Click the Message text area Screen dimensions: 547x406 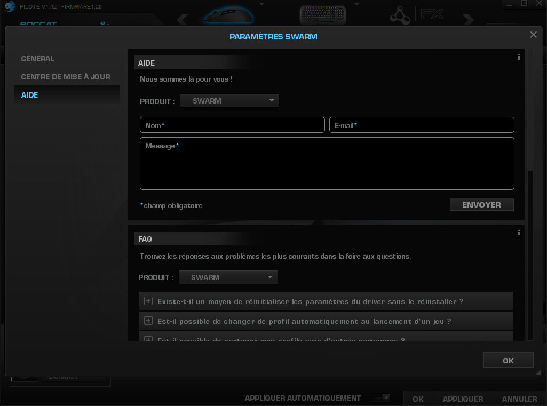click(x=327, y=164)
